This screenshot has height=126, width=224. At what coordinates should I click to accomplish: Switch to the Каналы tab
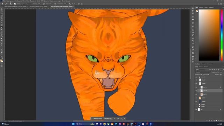point(201,67)
